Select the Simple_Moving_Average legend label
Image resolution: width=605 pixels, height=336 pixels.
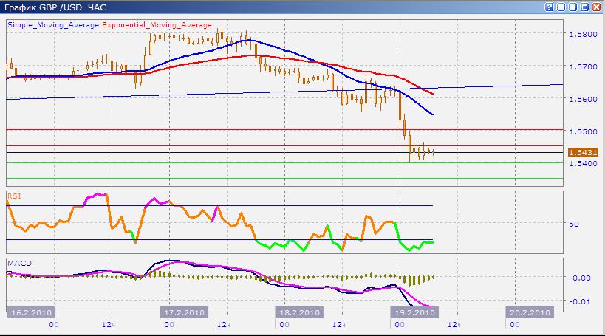[53, 24]
